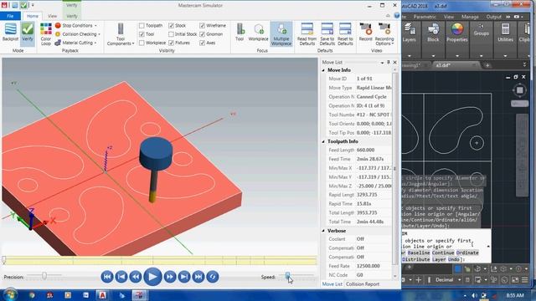Open the File menu
Screen dimensions: 536x301
pos(10,16)
